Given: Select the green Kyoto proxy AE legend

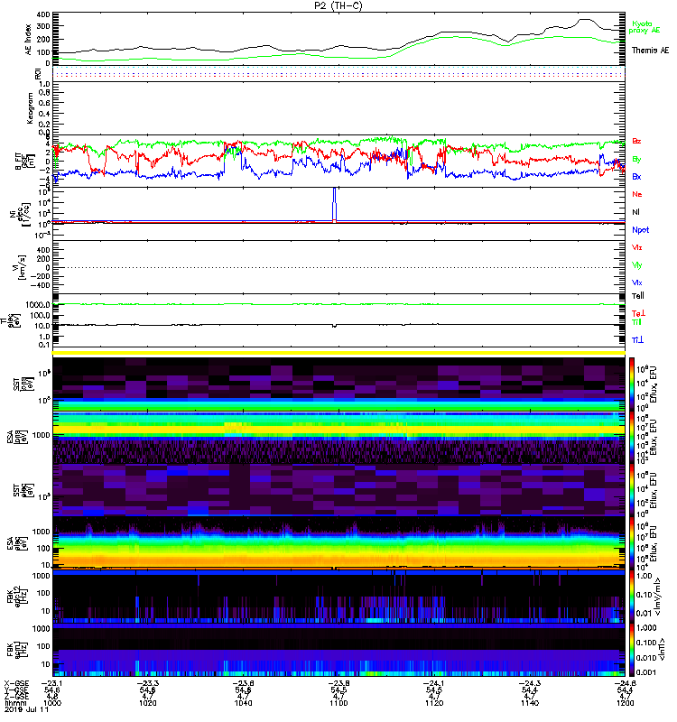Looking at the screenshot, I should tap(644, 27).
